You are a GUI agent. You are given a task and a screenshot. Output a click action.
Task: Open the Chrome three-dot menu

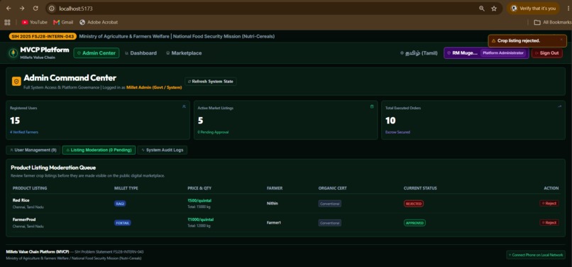click(568, 9)
